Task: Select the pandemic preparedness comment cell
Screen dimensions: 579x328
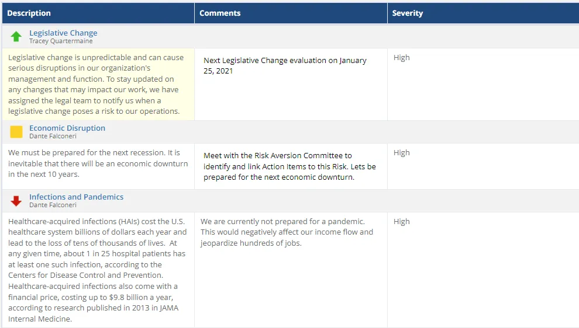Action: 291,270
